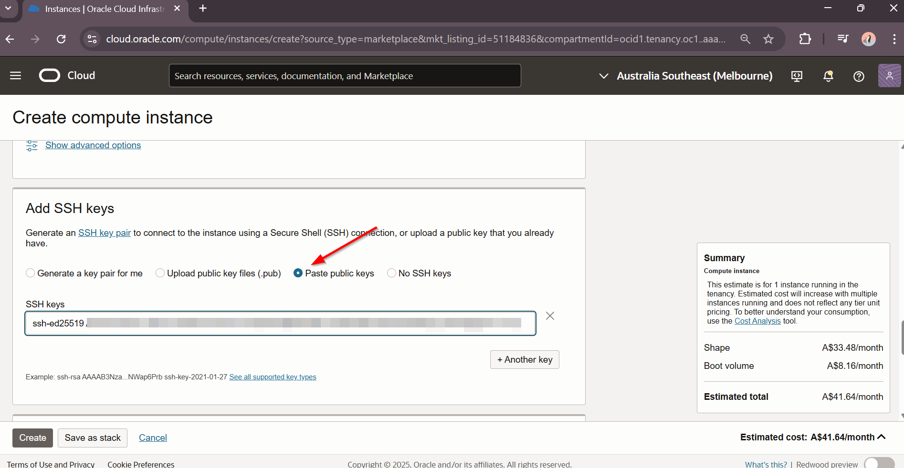Focus the search resources input field

tap(345, 76)
